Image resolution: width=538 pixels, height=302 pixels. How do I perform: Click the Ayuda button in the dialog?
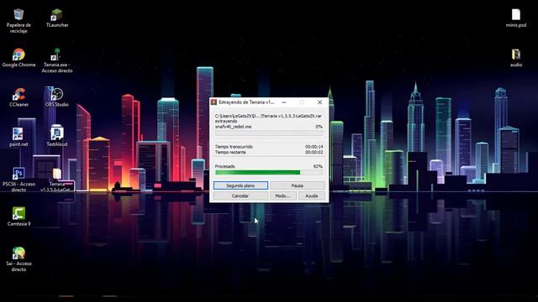click(312, 195)
